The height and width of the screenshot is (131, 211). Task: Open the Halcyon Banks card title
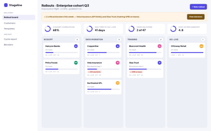pos(53,46)
